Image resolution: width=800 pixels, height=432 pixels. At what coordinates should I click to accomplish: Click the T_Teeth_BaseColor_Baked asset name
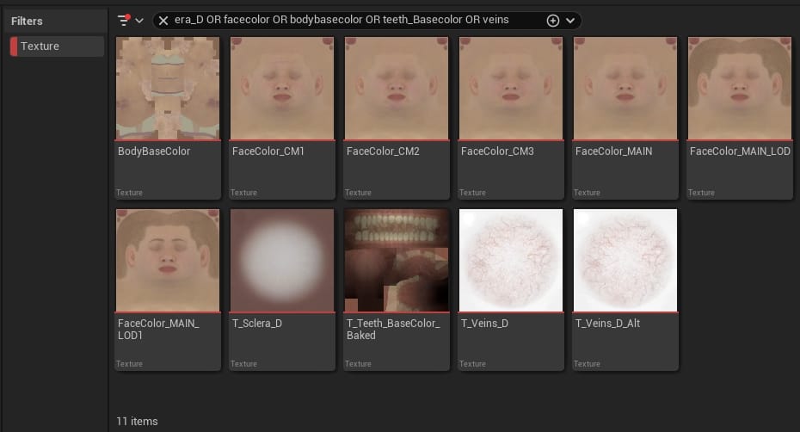393,330
